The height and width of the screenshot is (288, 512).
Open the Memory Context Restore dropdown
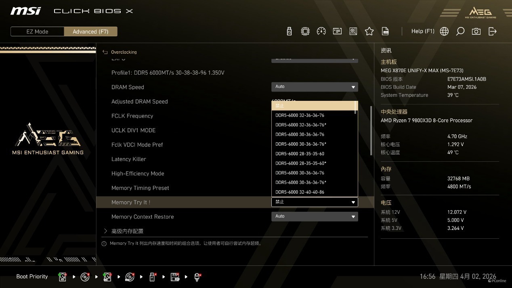315,217
